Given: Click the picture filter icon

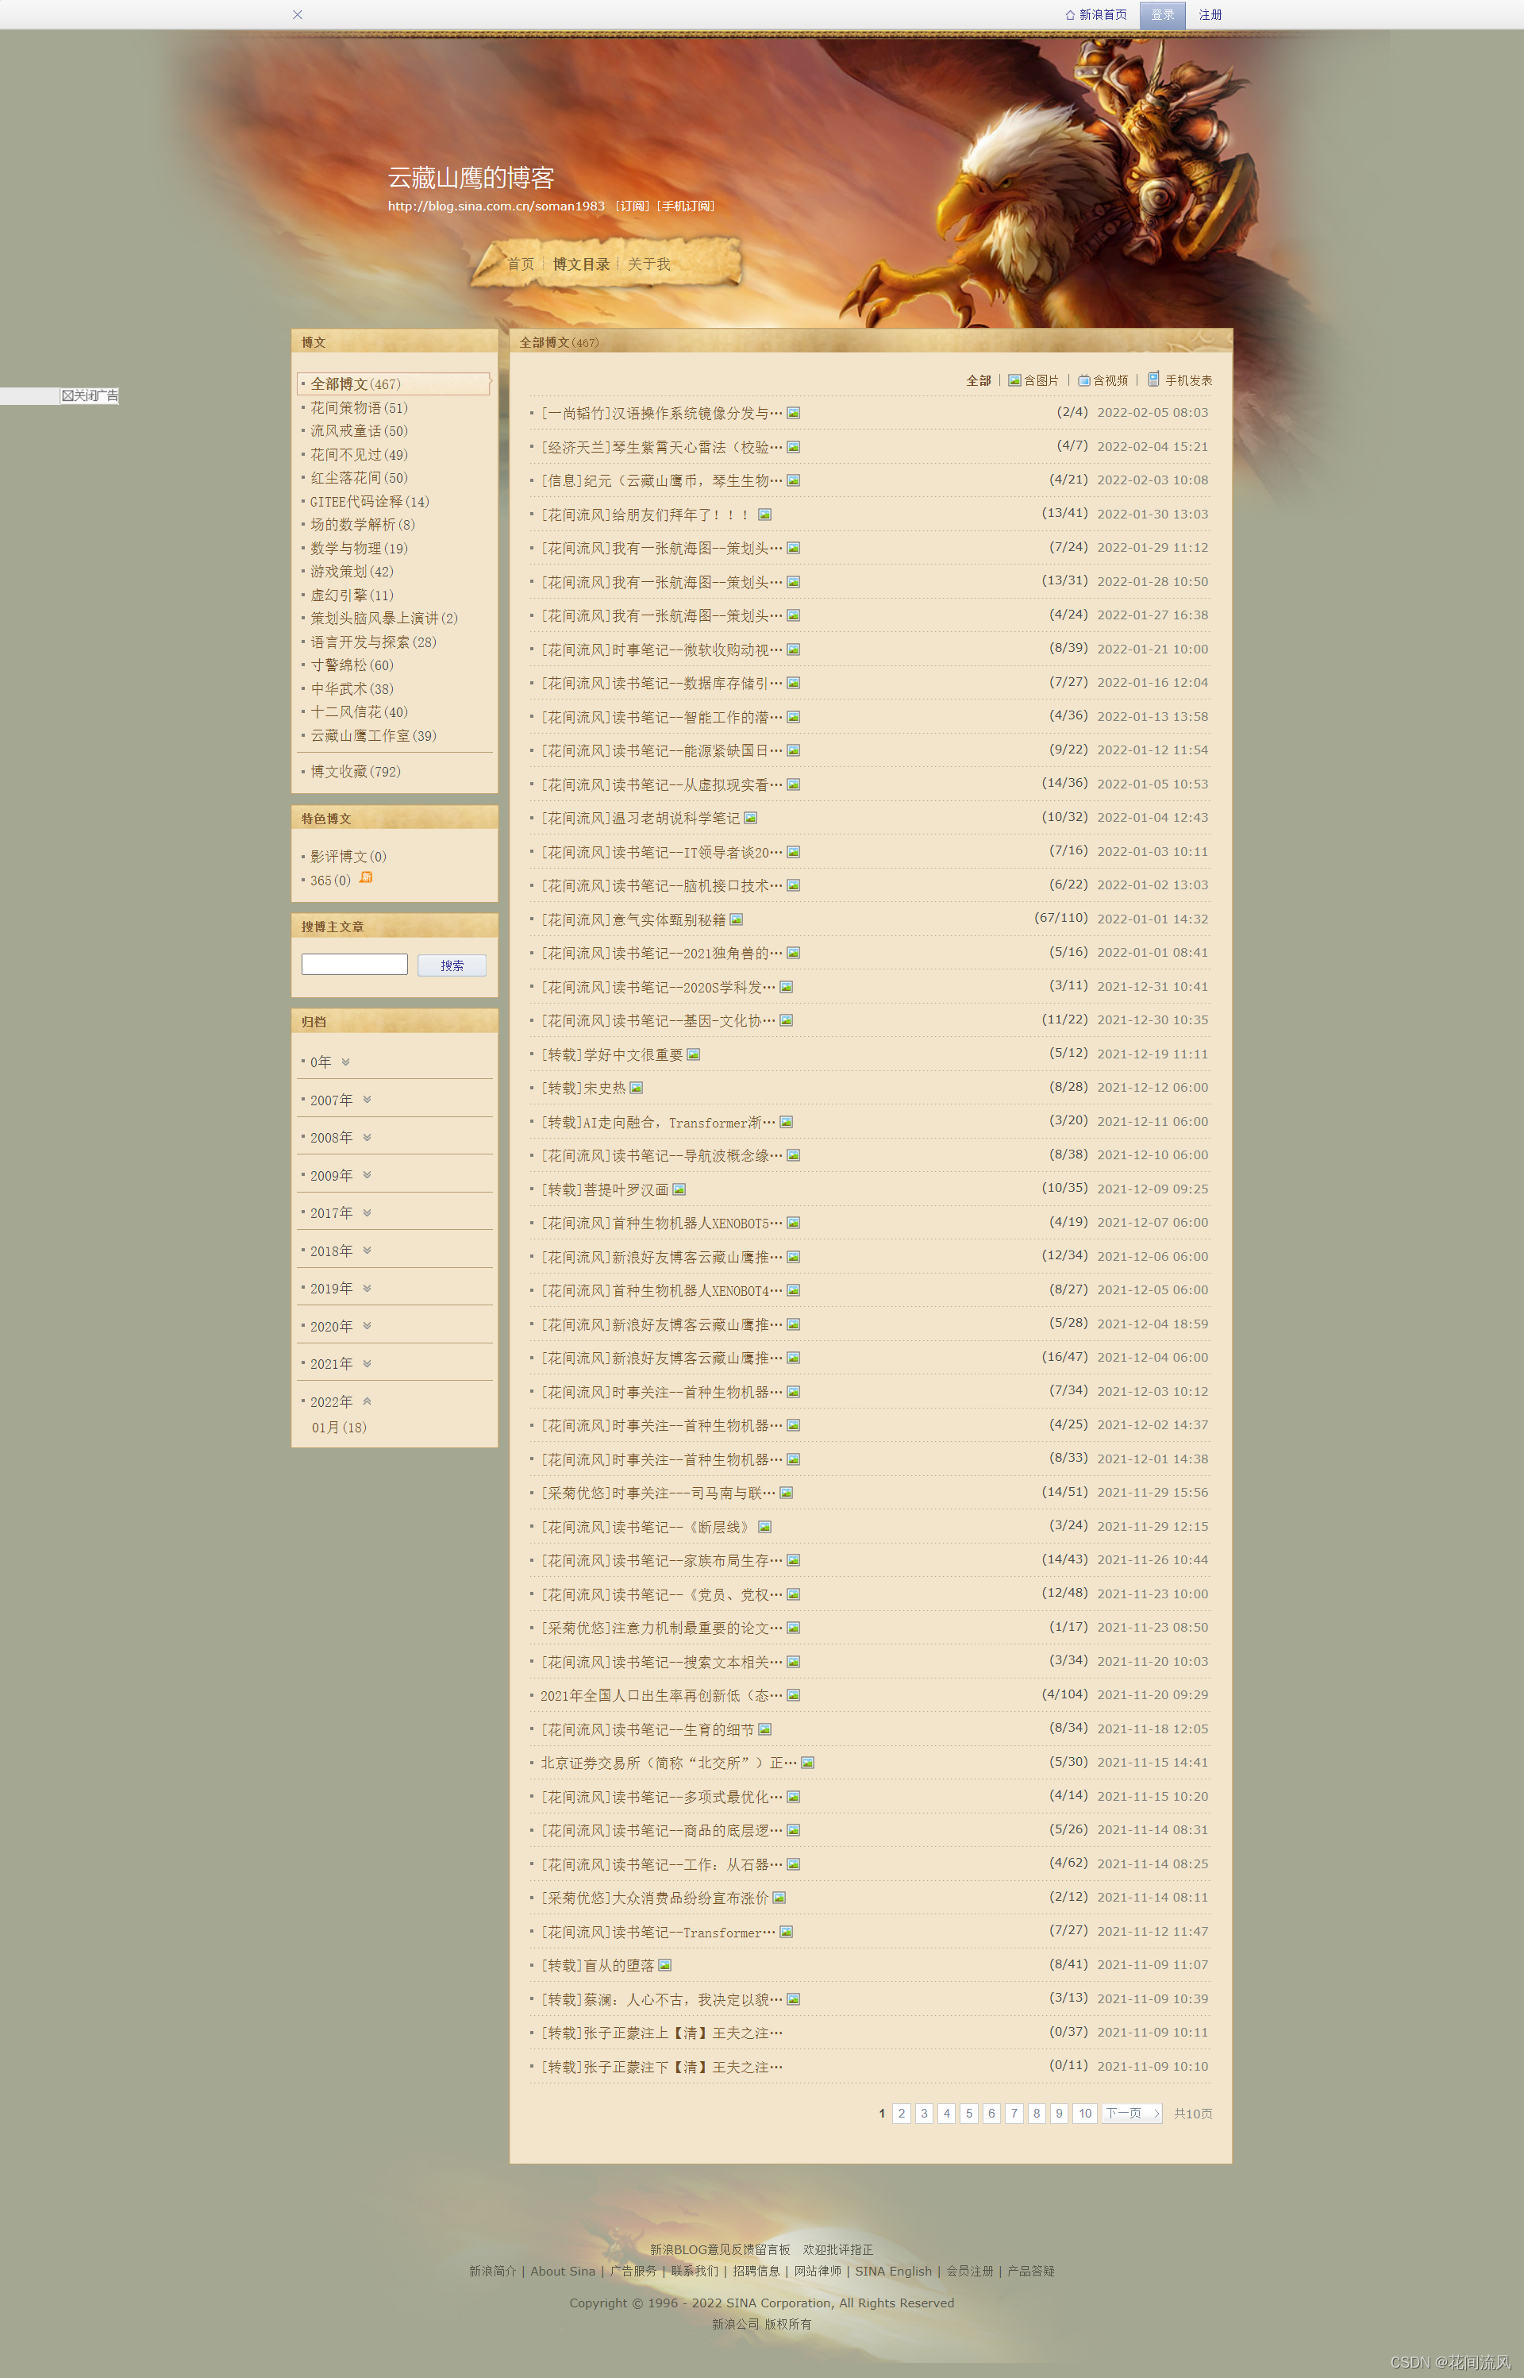Looking at the screenshot, I should (1014, 380).
